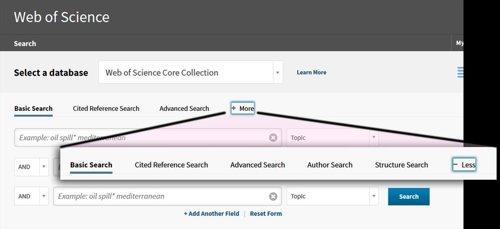
Task: Clear the third row search field with X icon
Action: pos(273,196)
